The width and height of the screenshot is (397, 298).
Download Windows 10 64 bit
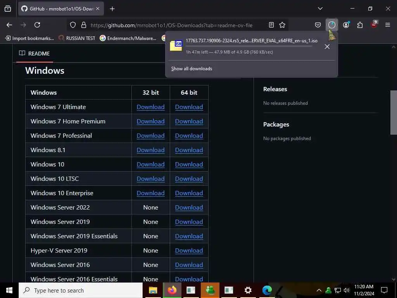tap(189, 165)
